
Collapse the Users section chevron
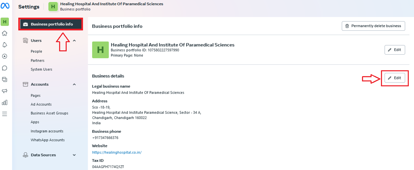[74, 40]
